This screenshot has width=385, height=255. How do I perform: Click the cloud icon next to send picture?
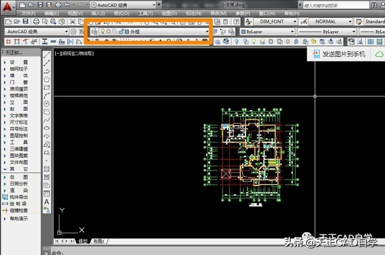point(379,54)
